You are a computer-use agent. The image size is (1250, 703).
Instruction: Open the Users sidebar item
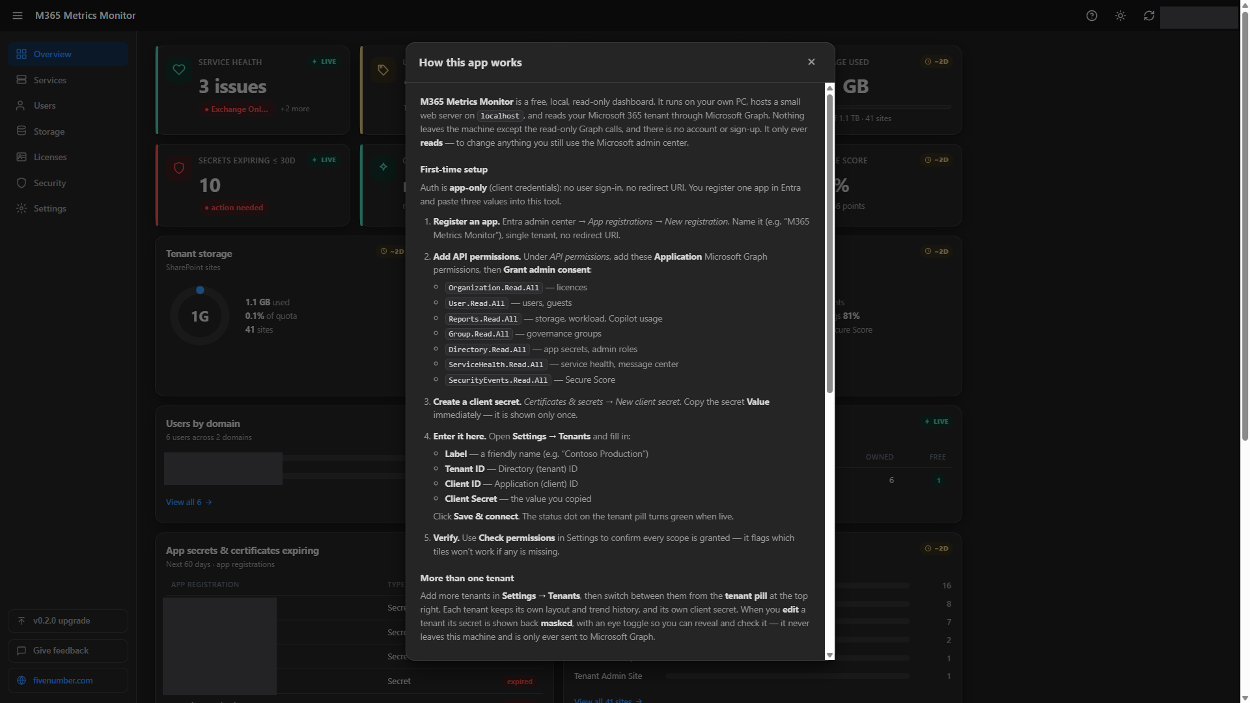coord(68,105)
